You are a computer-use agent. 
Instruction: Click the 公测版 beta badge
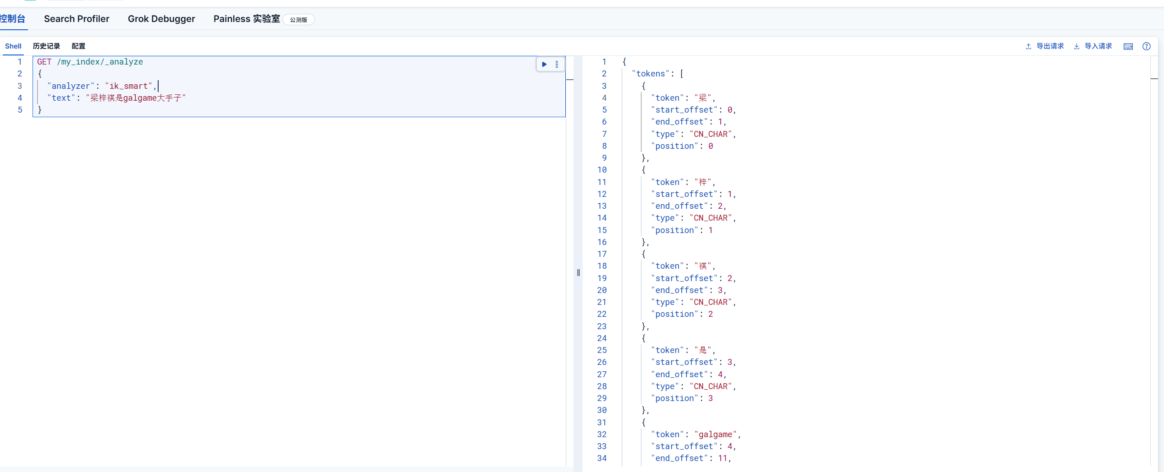click(298, 20)
